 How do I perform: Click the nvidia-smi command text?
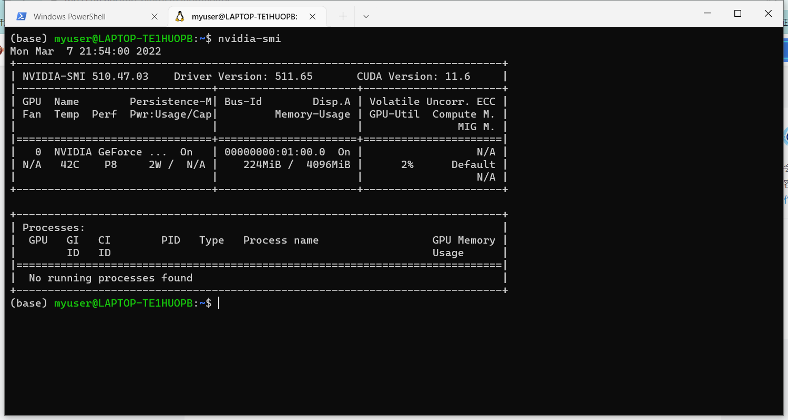point(249,38)
